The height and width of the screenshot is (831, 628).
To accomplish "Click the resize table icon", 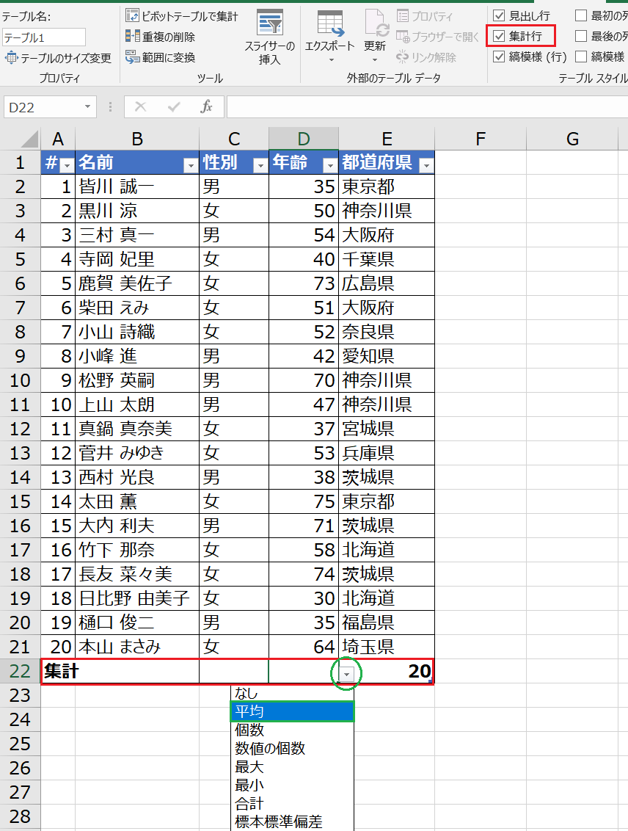I will click(11, 57).
